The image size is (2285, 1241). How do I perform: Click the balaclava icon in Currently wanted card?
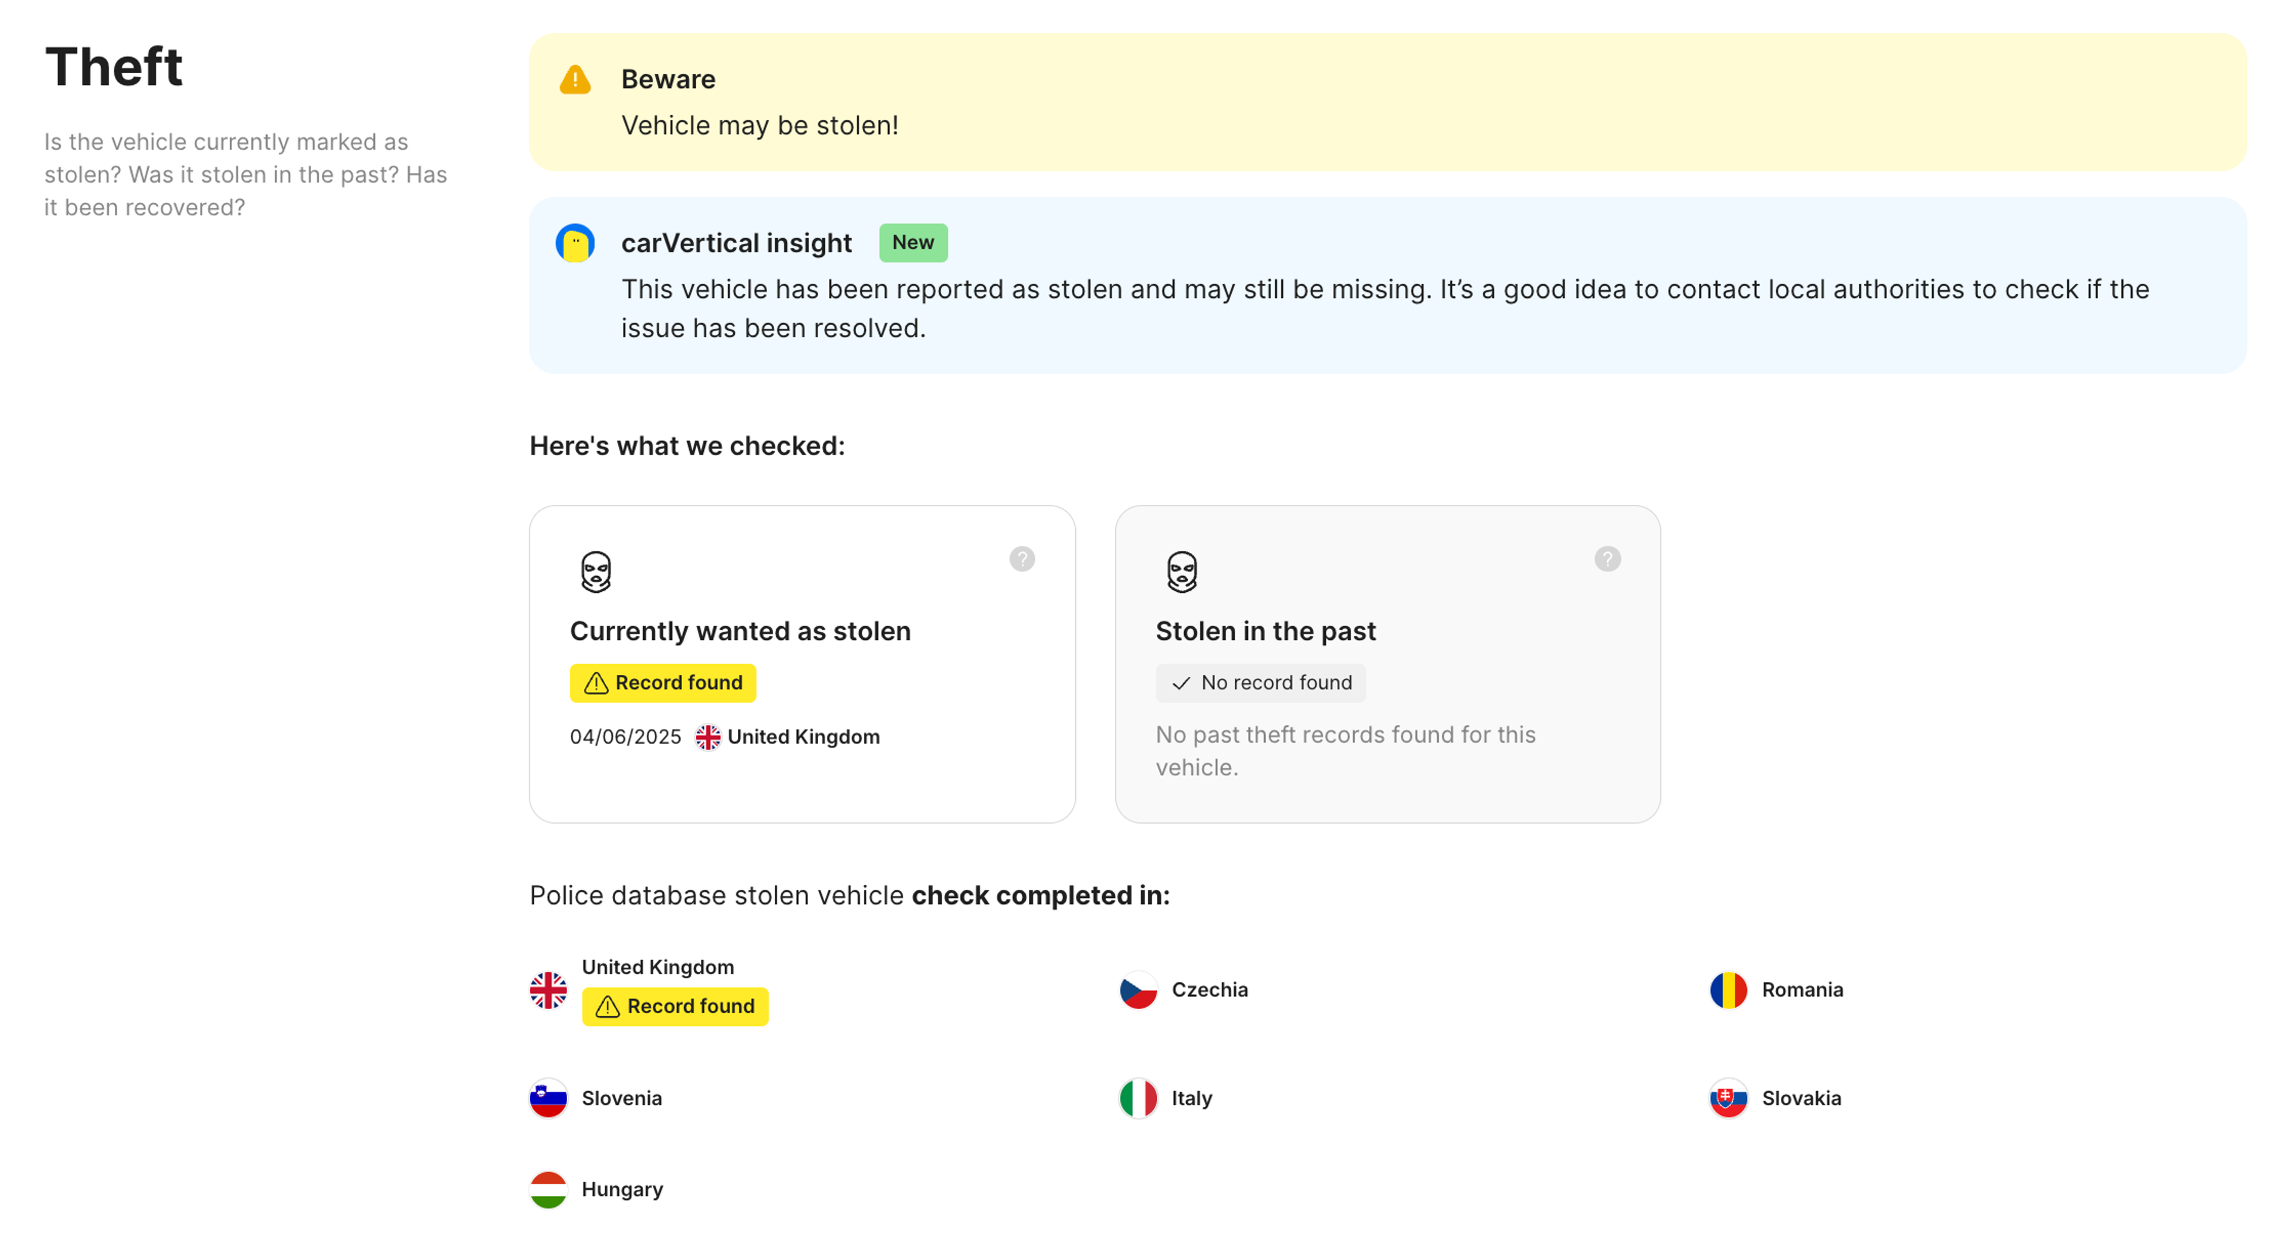pos(596,572)
